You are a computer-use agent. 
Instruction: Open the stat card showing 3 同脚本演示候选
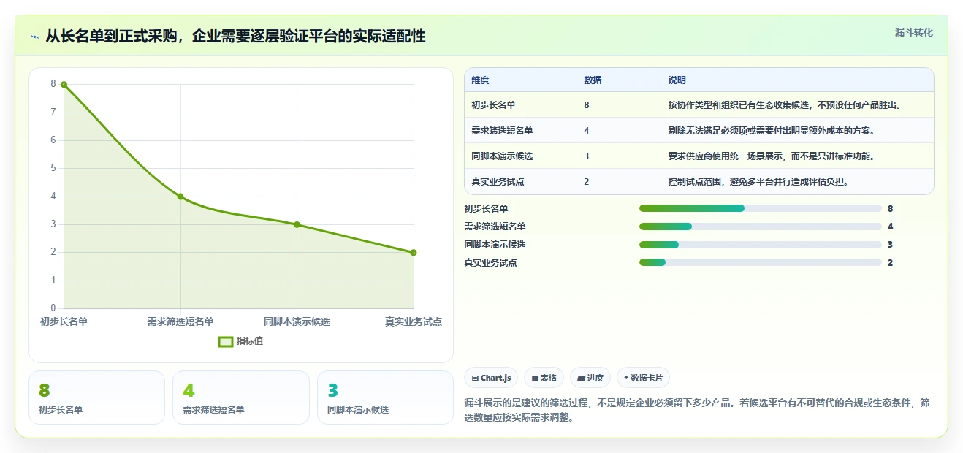coord(385,397)
